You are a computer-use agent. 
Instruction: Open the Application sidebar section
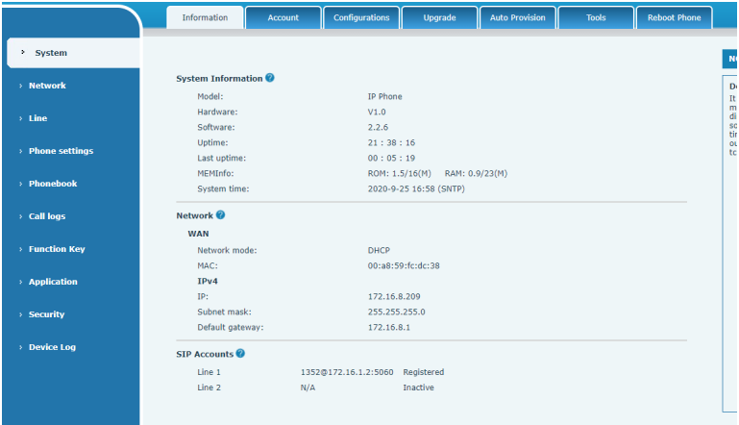[x=53, y=282]
